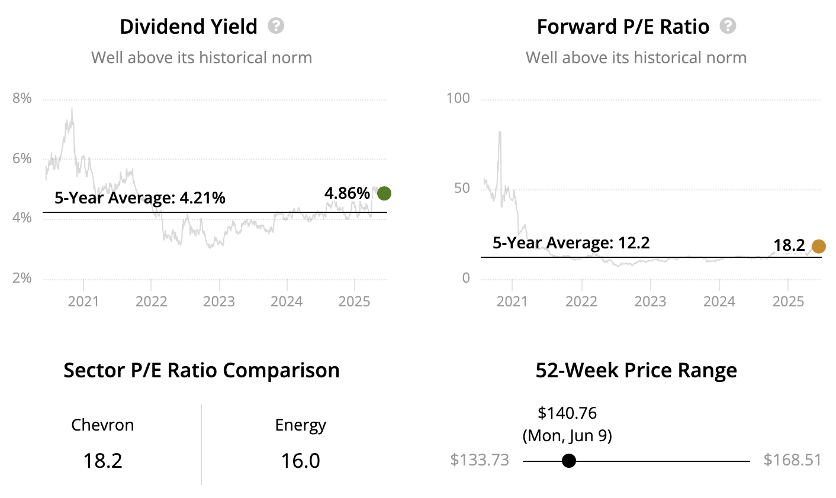Click the orange current forward P/E dot
Viewport: 836px width, 498px height.
(x=818, y=247)
